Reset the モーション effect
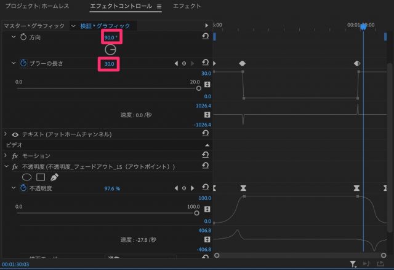 click(x=205, y=156)
